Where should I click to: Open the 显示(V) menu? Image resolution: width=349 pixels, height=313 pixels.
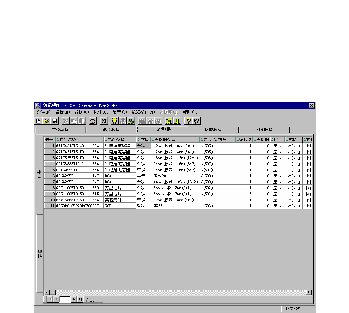pos(120,112)
